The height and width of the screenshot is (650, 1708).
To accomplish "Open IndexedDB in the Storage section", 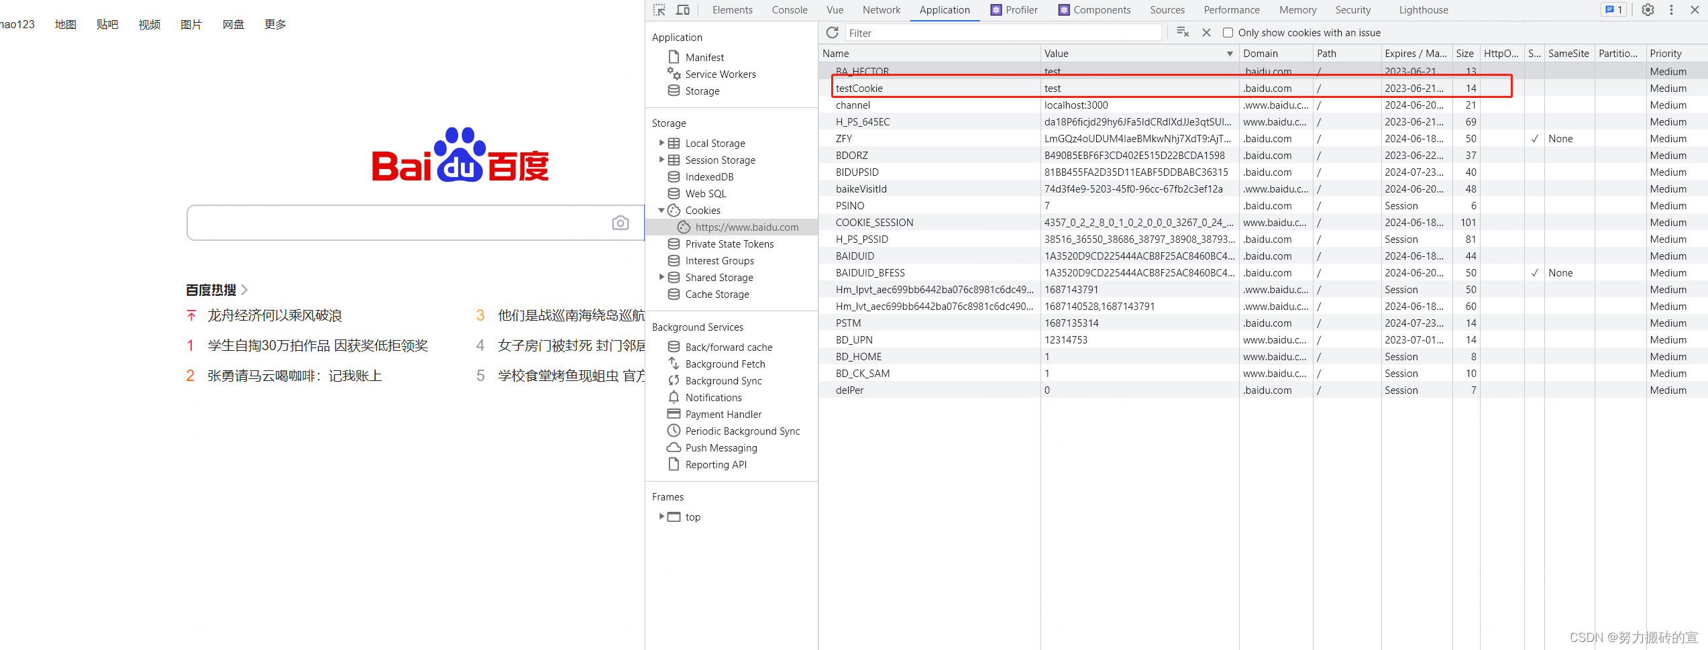I will point(707,176).
